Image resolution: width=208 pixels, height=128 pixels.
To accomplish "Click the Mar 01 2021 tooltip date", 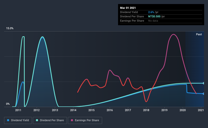I will pos(128,8).
